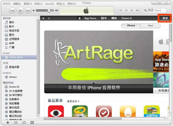Open the 查看(V) menu
The image size is (173, 126).
[28, 4]
